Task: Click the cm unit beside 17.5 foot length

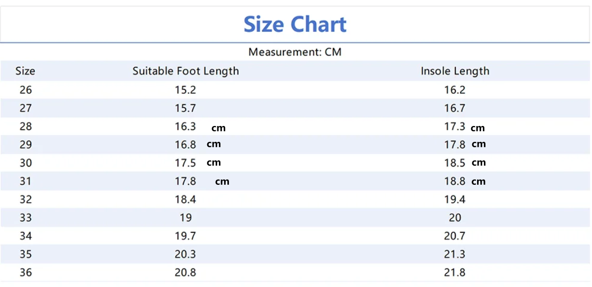Action: [214, 163]
